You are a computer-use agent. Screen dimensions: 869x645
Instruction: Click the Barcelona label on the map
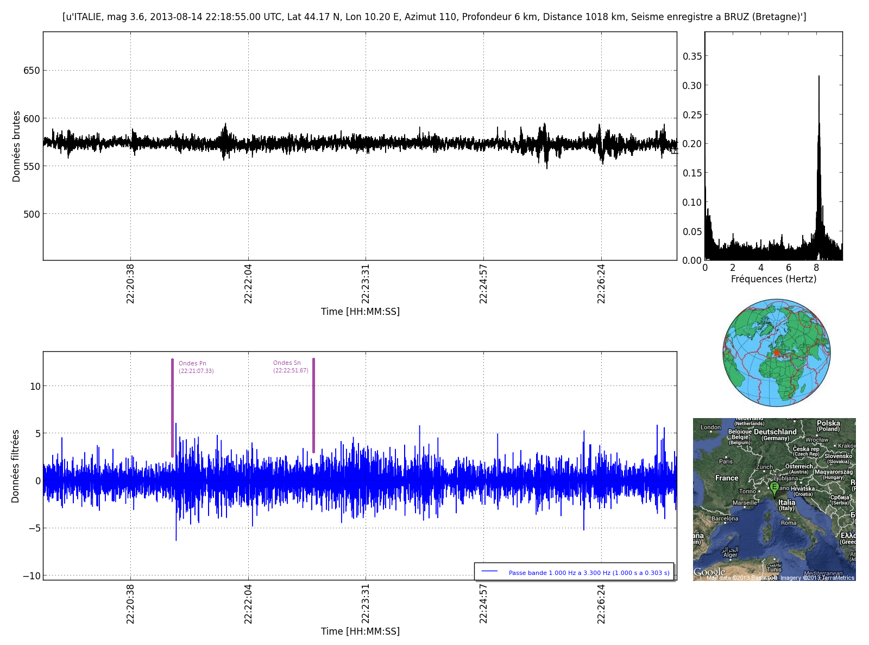pyautogui.click(x=725, y=518)
